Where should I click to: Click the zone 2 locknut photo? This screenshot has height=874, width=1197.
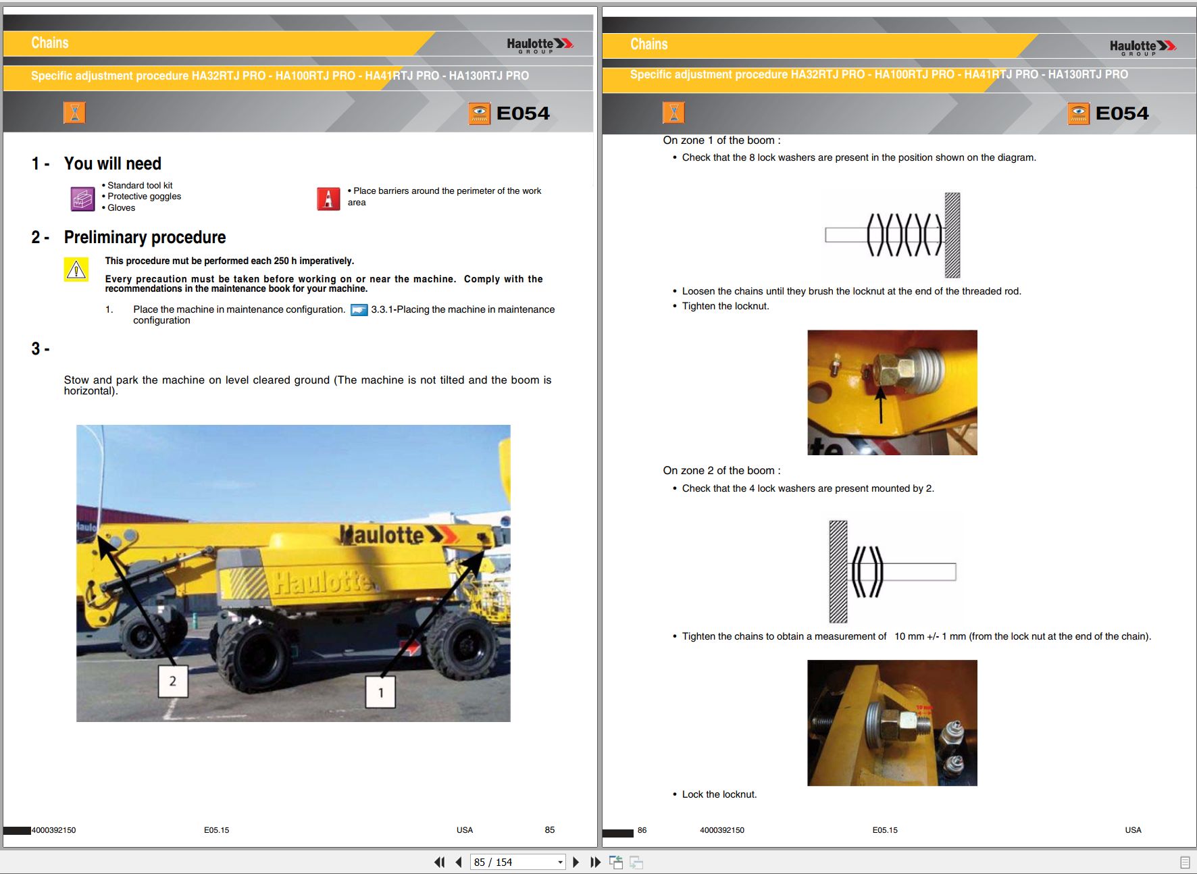point(892,723)
